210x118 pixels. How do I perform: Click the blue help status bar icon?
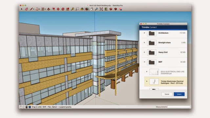[30, 107]
